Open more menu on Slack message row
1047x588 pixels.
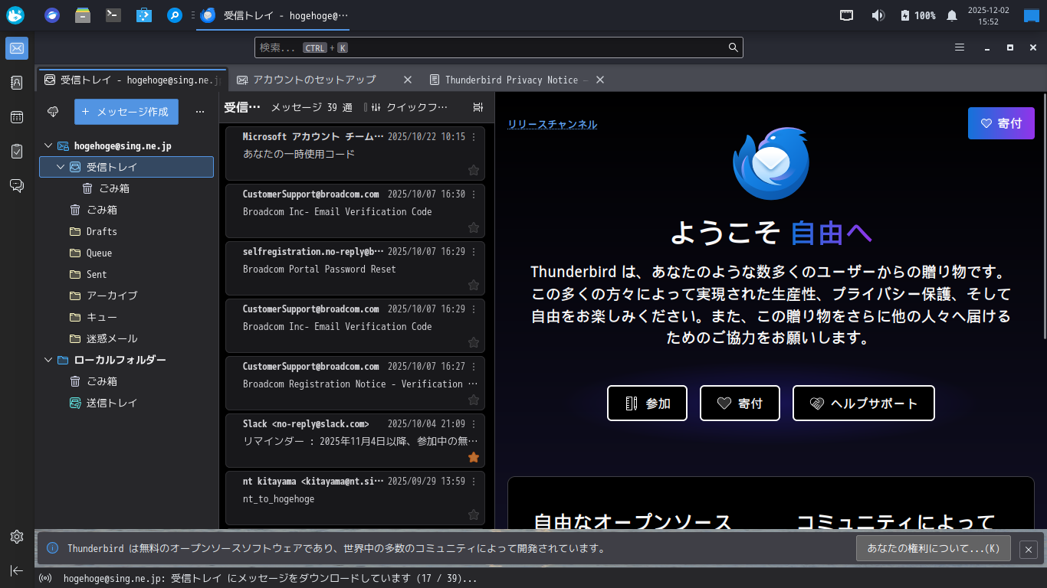coord(474,424)
